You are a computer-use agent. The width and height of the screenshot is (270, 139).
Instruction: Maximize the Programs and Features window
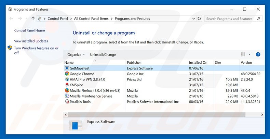click(244, 9)
